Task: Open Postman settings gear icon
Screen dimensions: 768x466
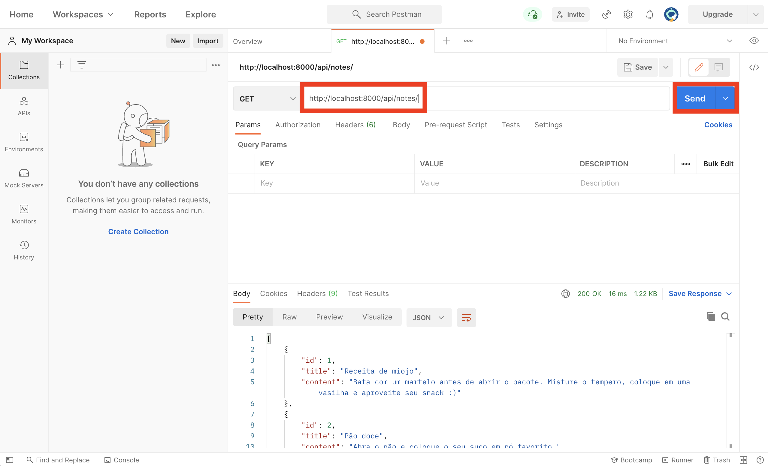Action: click(628, 14)
